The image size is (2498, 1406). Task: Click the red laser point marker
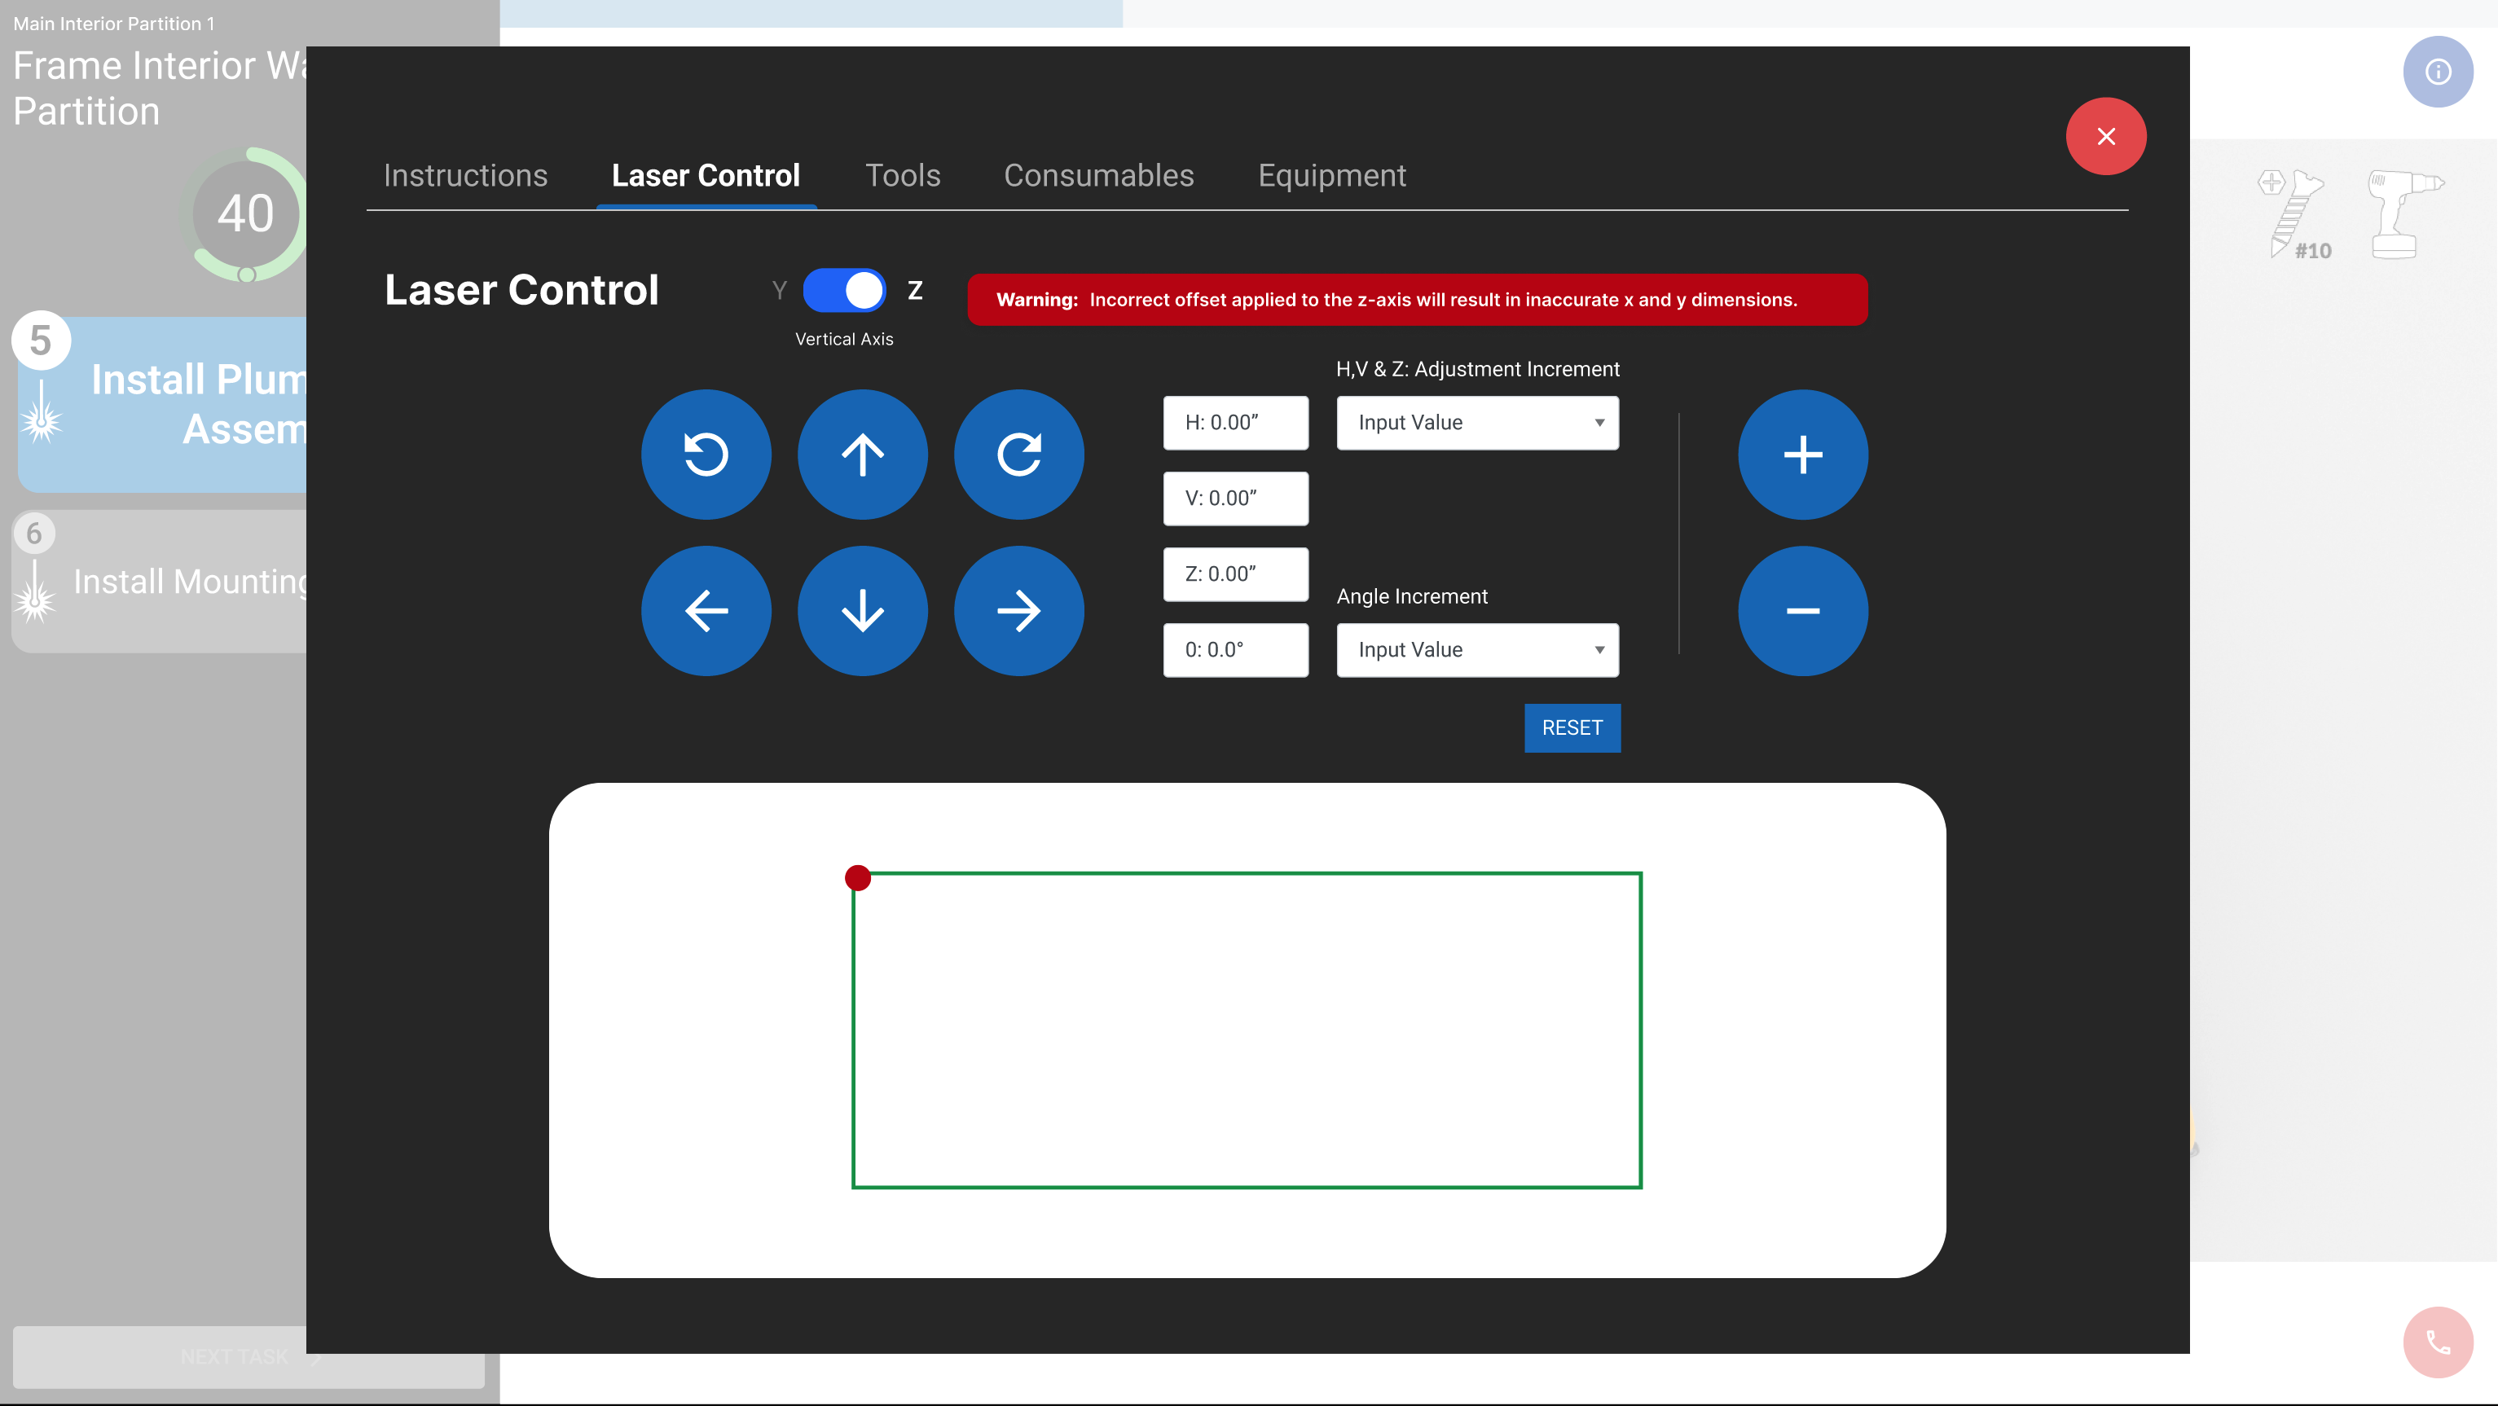[x=857, y=877]
